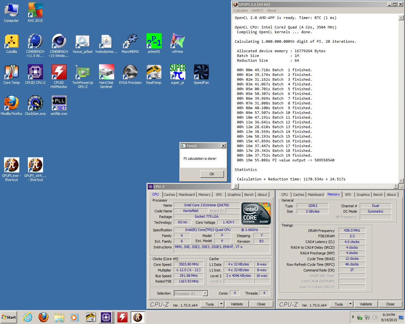
Task: Open the Computer desktop icon
Action: (x=11, y=13)
